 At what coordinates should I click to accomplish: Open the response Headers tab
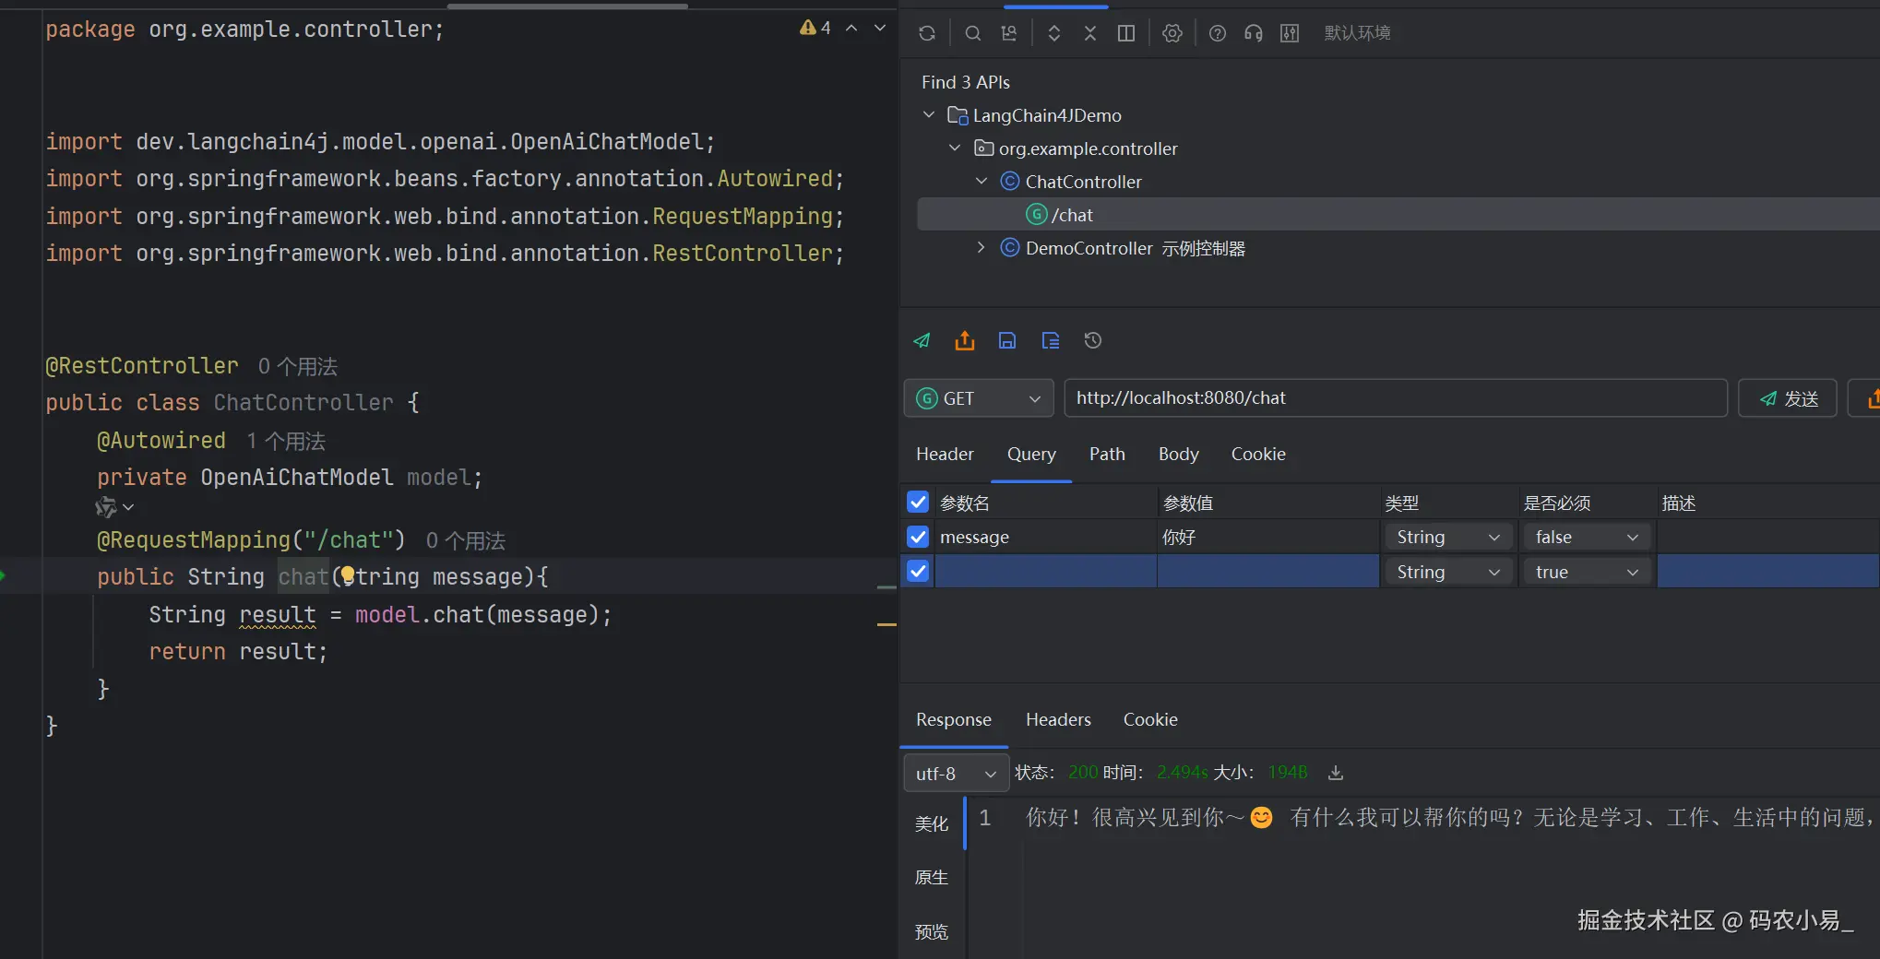point(1058,719)
